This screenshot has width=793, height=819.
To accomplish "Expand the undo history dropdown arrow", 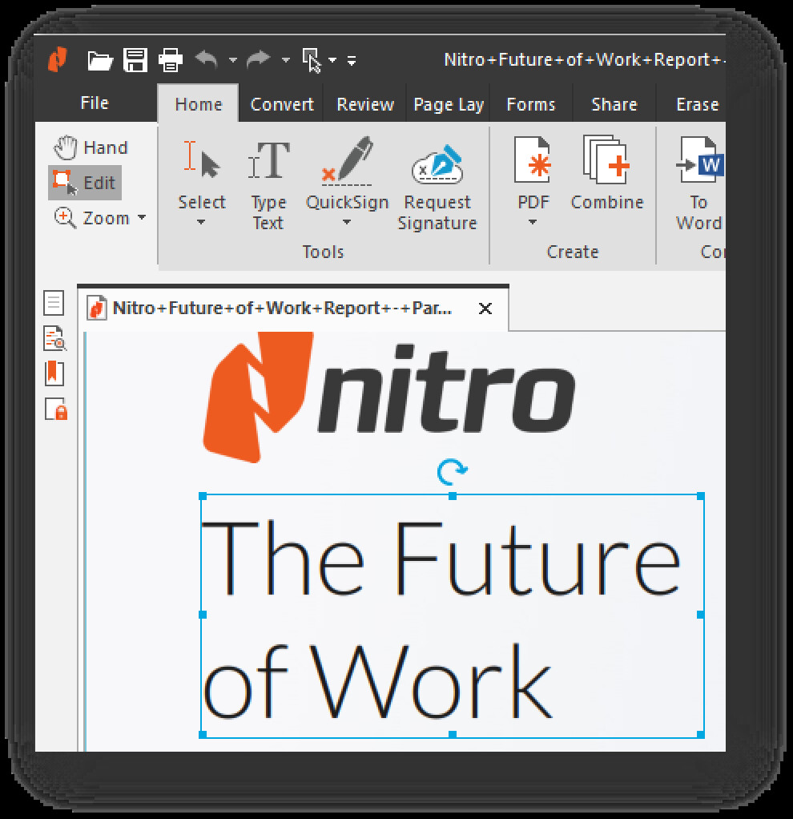I will (233, 60).
